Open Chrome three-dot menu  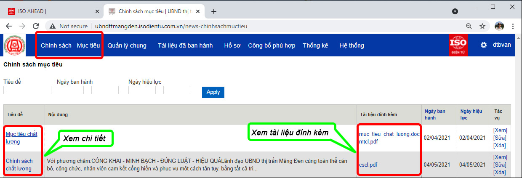(x=513, y=26)
